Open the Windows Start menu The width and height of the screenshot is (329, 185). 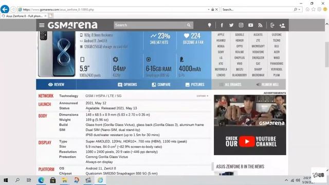pos(6,180)
